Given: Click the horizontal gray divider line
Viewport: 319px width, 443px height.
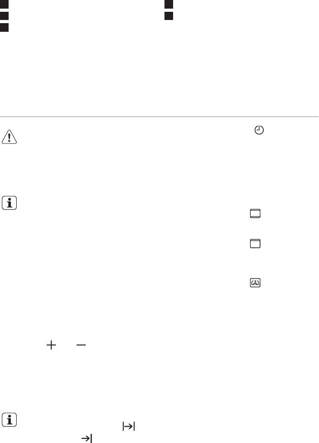Looking at the screenshot, I should [159, 116].
